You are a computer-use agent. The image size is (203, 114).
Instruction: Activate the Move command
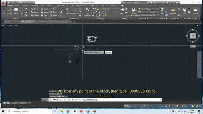(35, 9)
